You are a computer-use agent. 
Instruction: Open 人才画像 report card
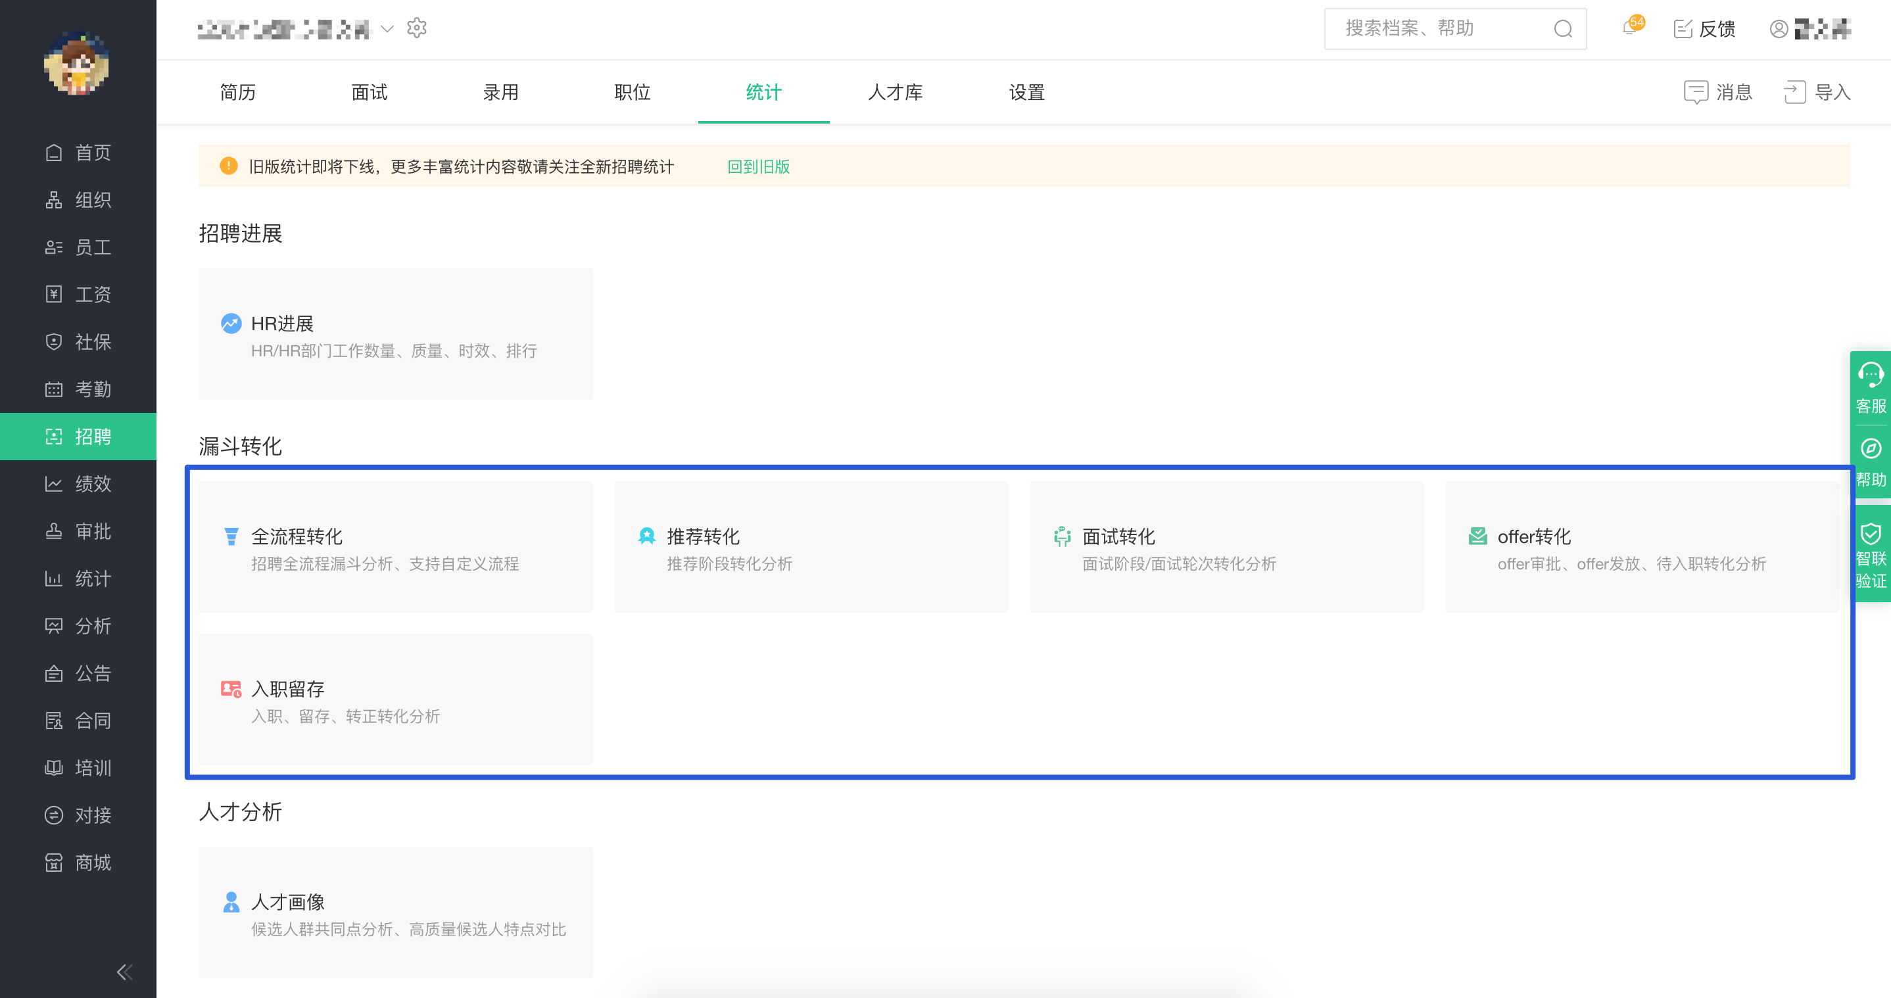coord(396,912)
